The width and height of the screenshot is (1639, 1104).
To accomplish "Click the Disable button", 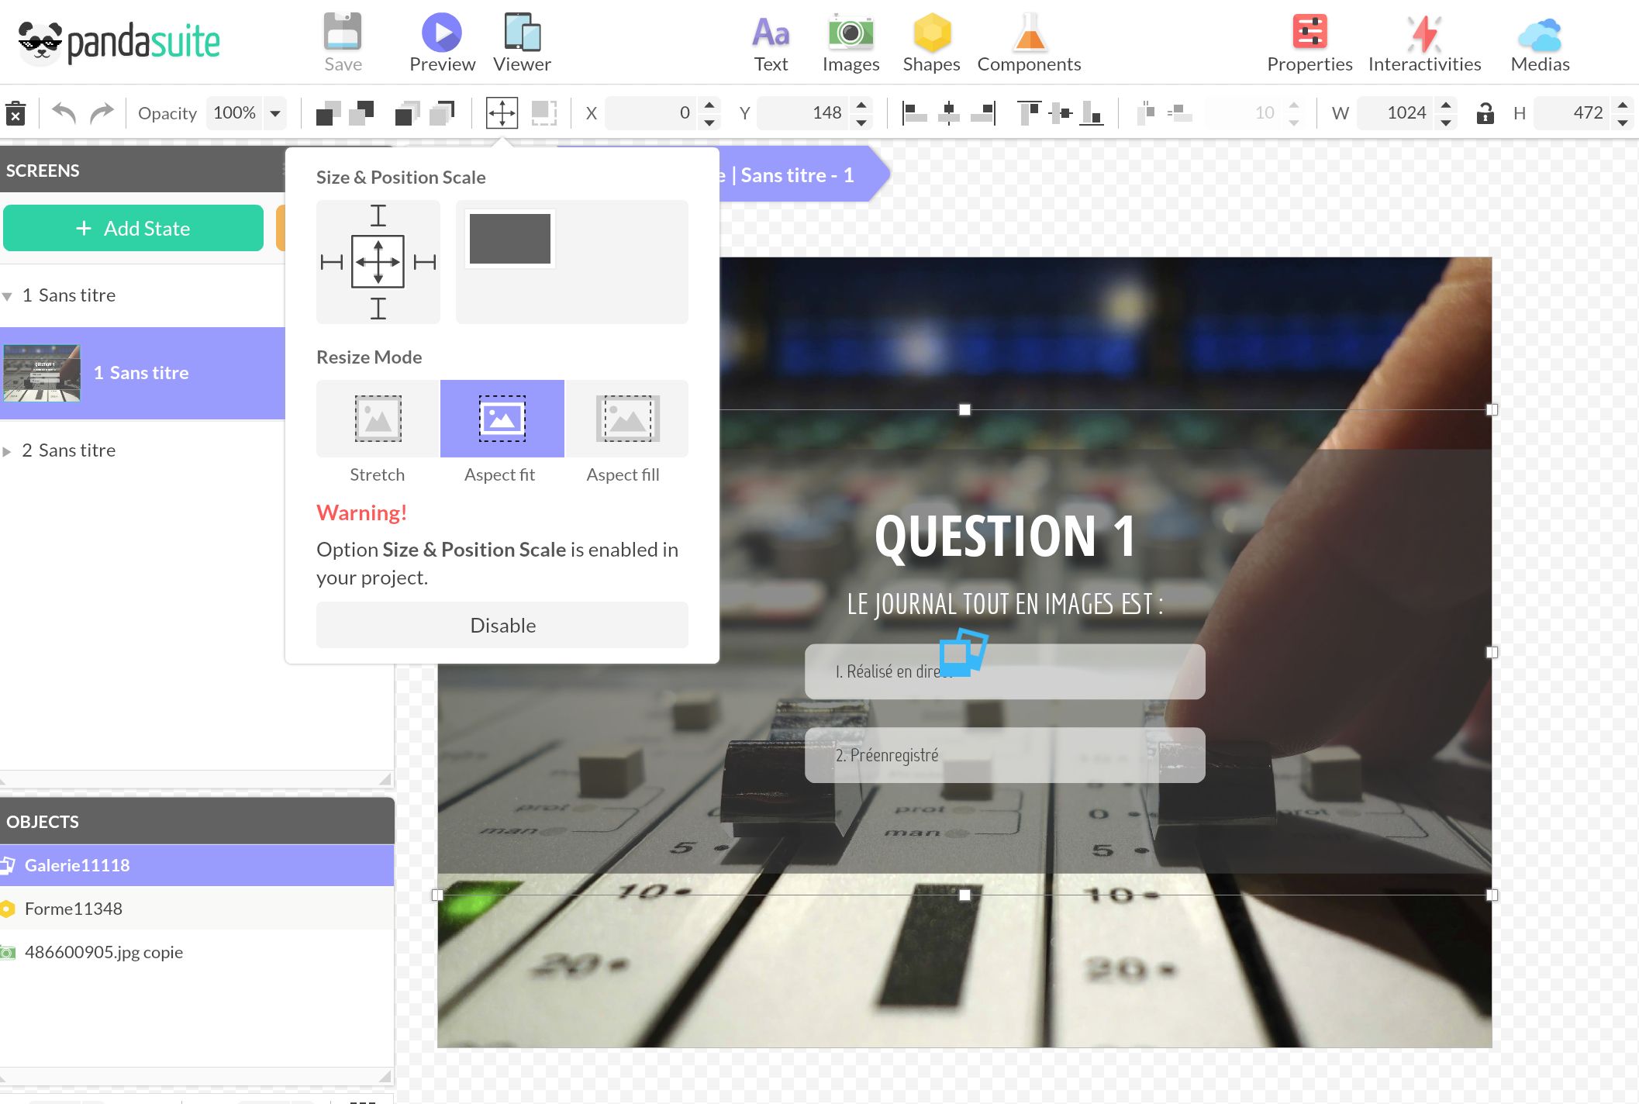I will pyautogui.click(x=502, y=625).
